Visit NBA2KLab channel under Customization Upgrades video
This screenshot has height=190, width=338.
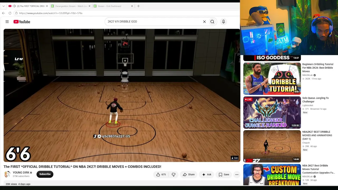pos(307,177)
